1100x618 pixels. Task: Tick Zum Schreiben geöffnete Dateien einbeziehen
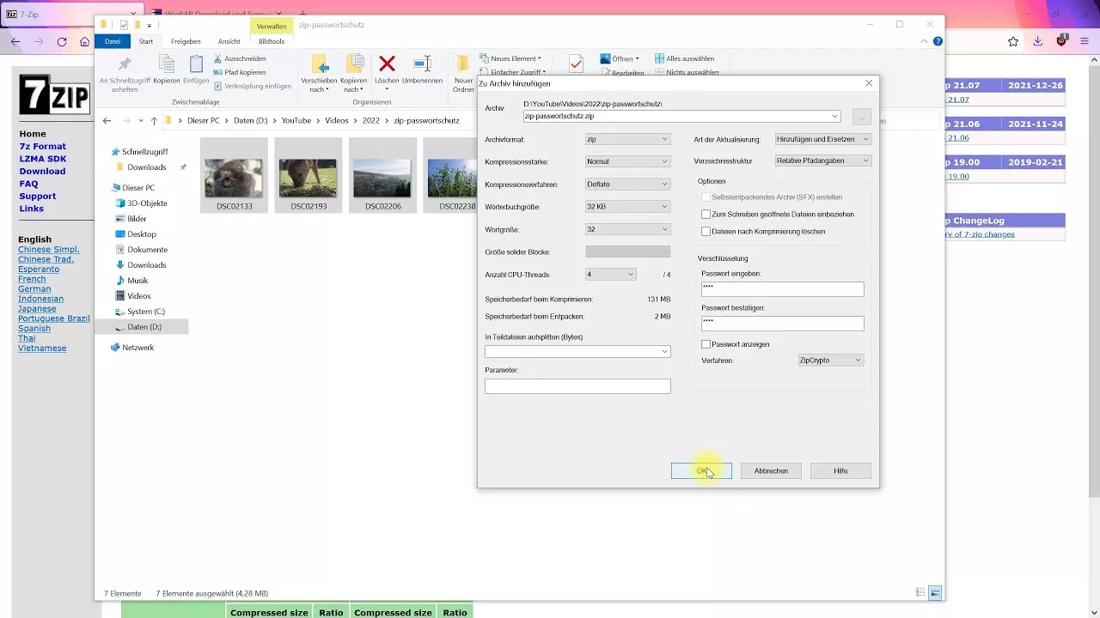(706, 215)
